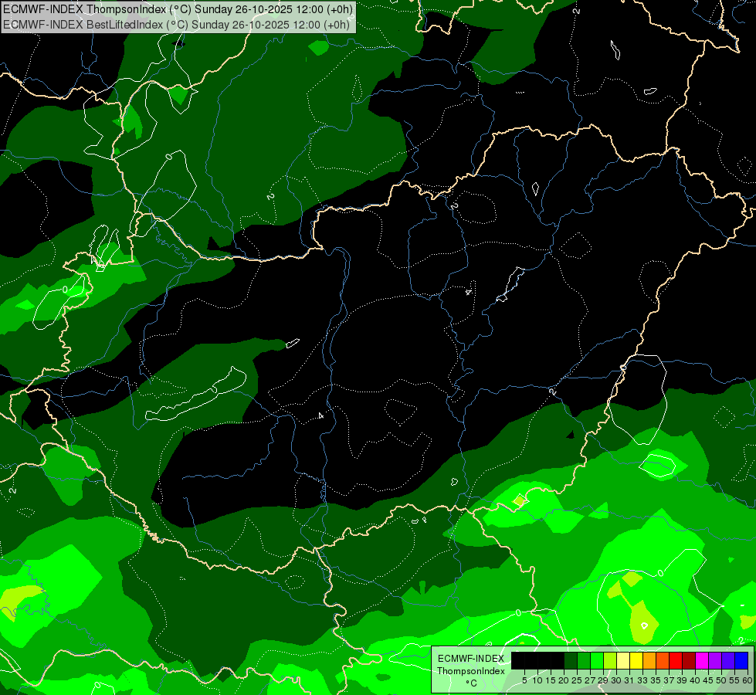Click the 'ThompsonIndex' label in the legend

(x=471, y=671)
